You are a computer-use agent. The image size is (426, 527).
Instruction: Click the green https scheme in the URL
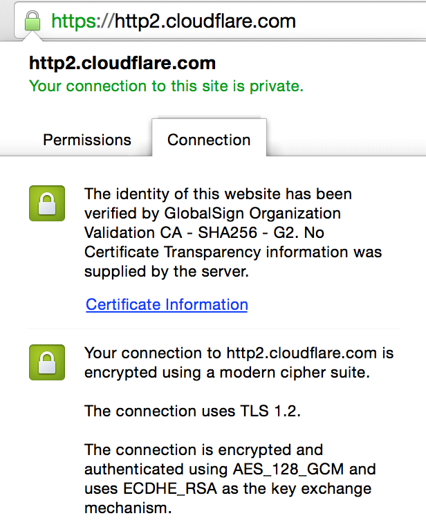[73, 21]
